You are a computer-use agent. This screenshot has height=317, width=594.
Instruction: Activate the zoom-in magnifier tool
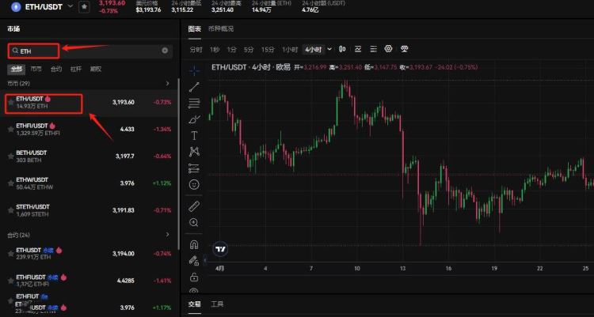click(x=195, y=223)
